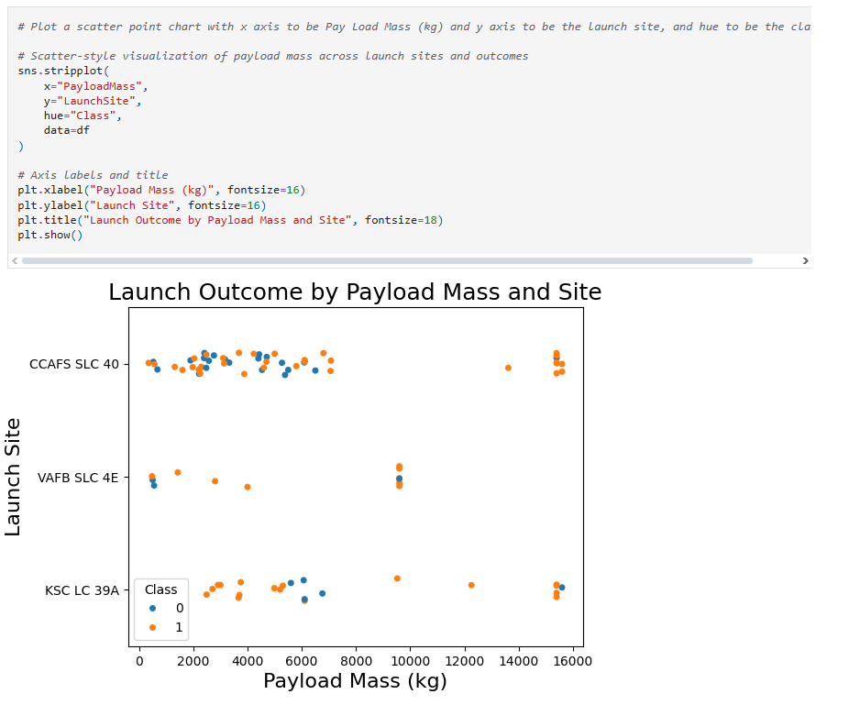Click the plt.ylabel code line

(142, 205)
